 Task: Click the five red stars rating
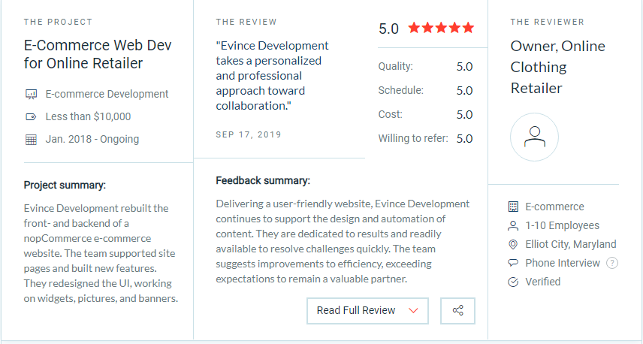[x=441, y=28]
